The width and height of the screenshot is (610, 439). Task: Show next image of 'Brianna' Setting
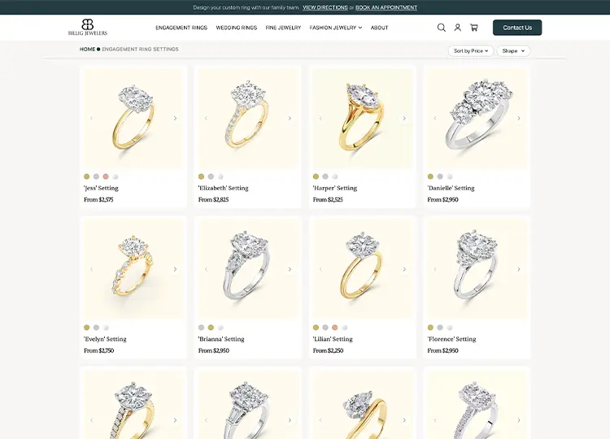(290, 269)
